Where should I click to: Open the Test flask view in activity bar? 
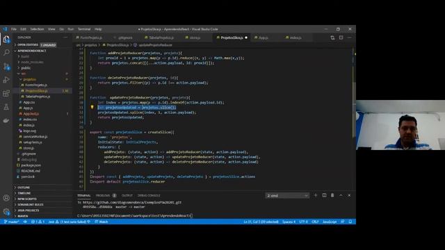[6, 107]
